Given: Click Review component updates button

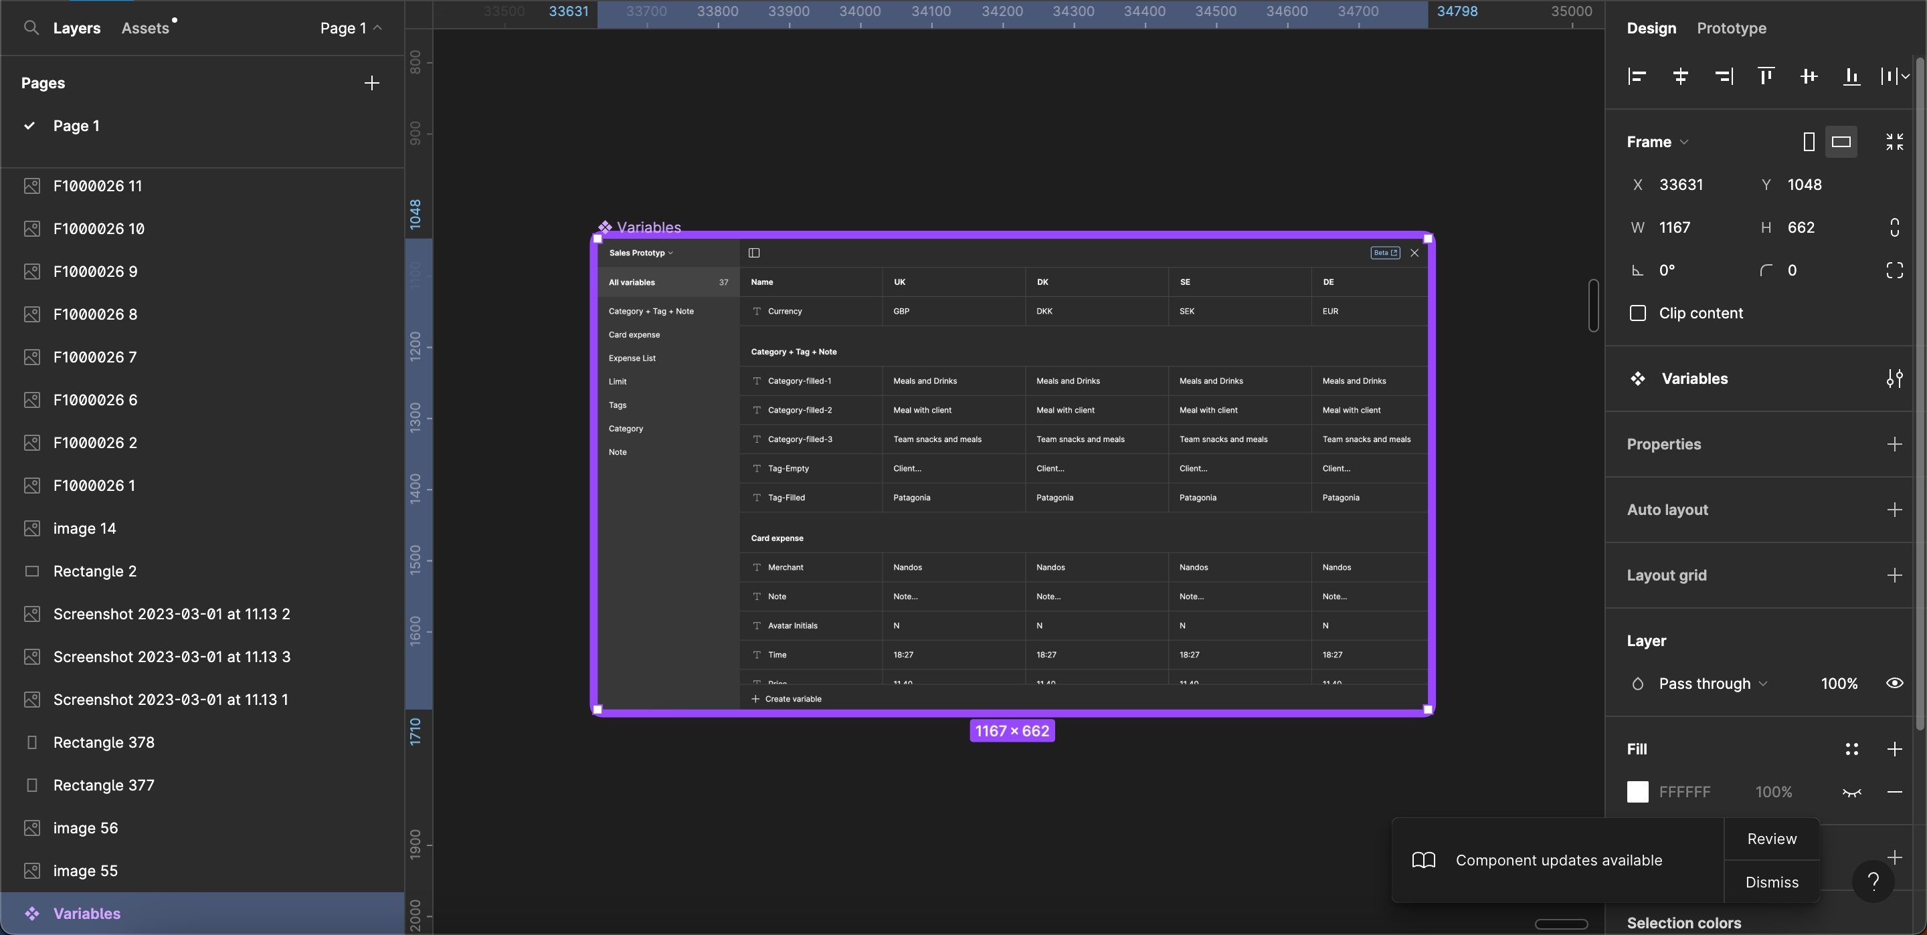Looking at the screenshot, I should tap(1771, 839).
